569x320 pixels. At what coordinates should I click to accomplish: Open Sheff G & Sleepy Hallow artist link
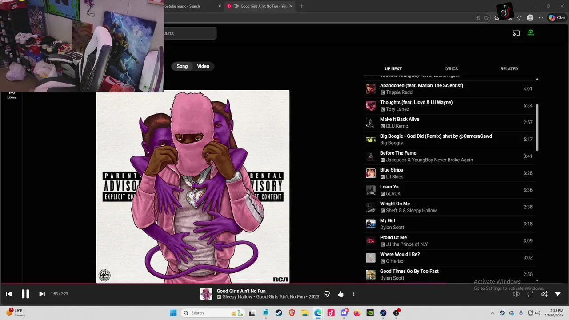(411, 211)
